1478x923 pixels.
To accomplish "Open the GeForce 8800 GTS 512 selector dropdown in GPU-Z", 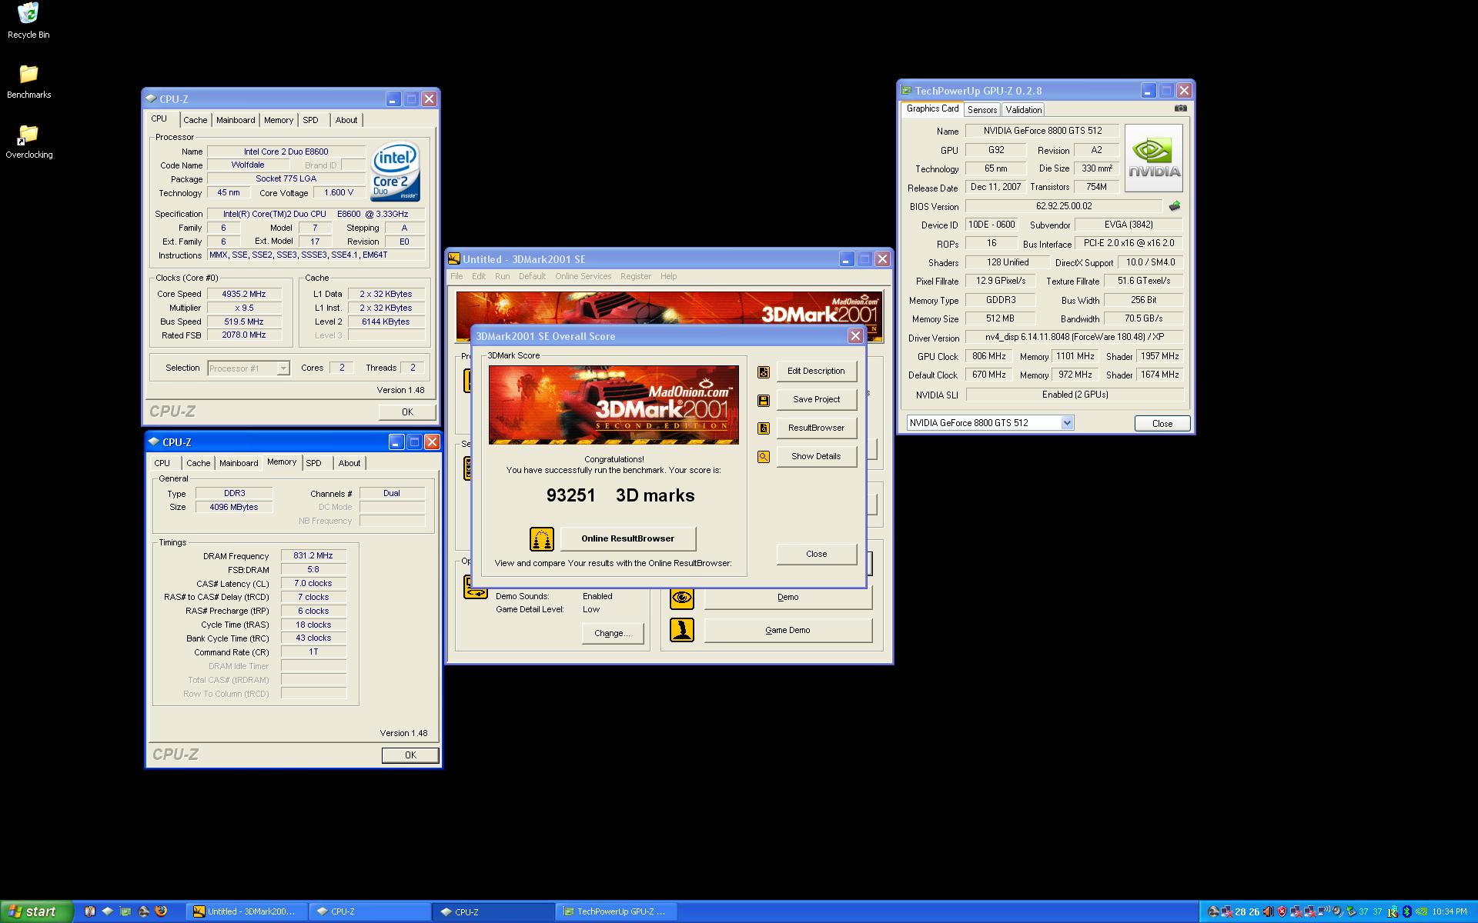I will pos(1067,423).
